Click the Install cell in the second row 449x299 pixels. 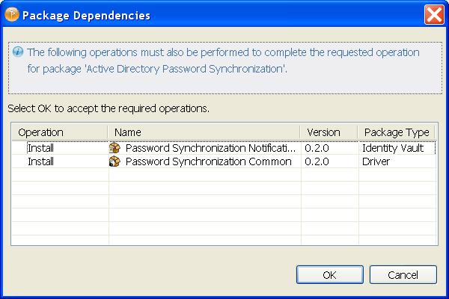pyautogui.click(x=40, y=161)
